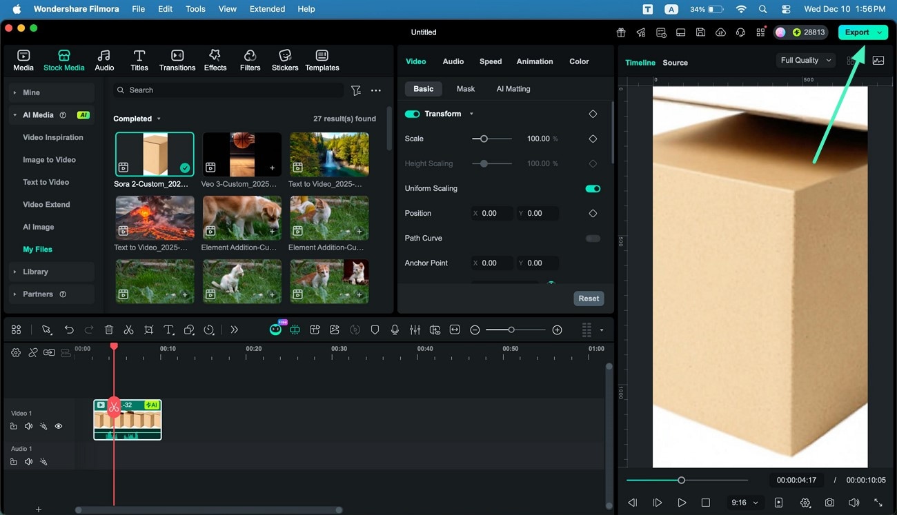
Task: Expand the Library section in the sidebar
Action: pos(35,272)
